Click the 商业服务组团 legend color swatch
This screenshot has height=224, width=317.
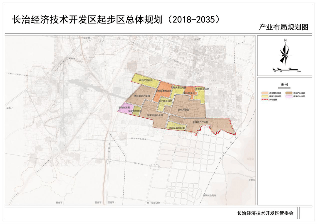coord(265,93)
